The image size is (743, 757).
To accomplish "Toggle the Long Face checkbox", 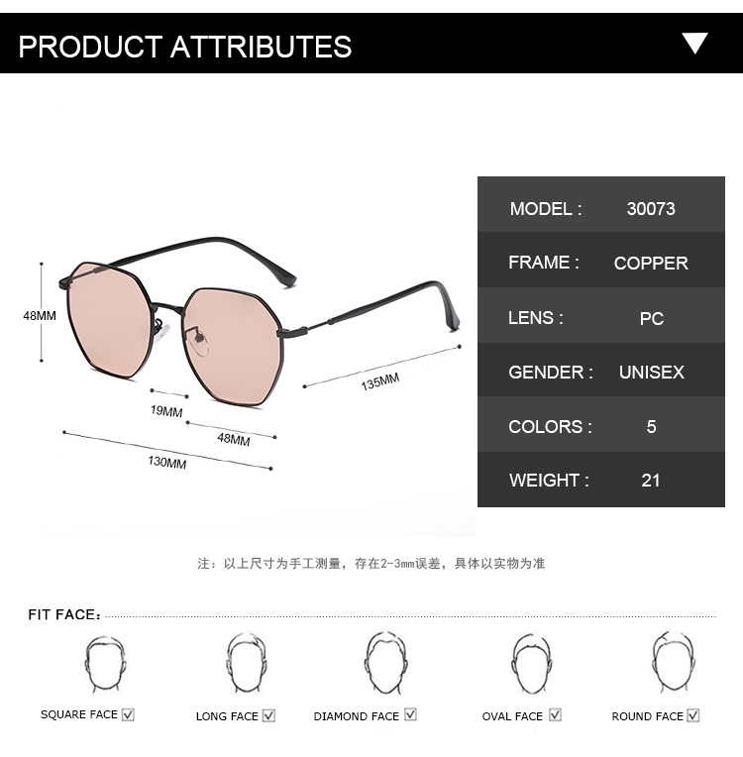I will [x=268, y=715].
